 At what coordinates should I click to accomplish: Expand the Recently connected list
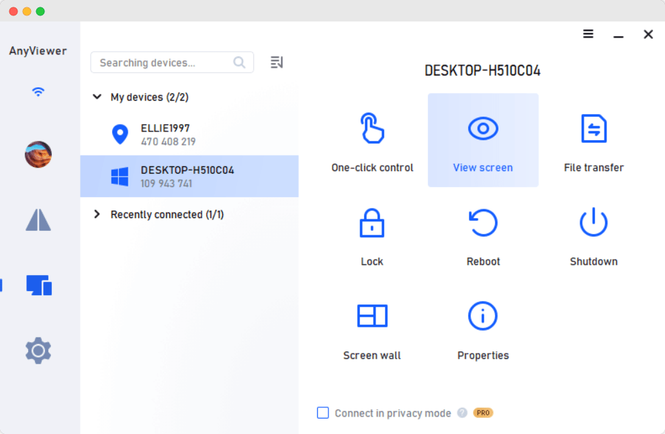97,214
